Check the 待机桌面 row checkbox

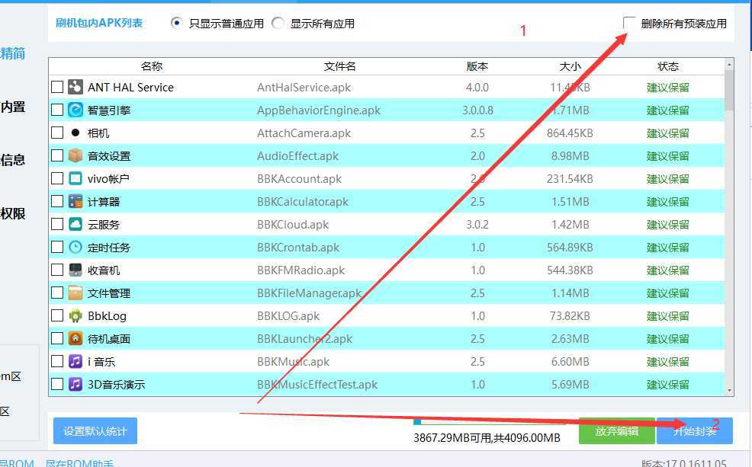[57, 338]
